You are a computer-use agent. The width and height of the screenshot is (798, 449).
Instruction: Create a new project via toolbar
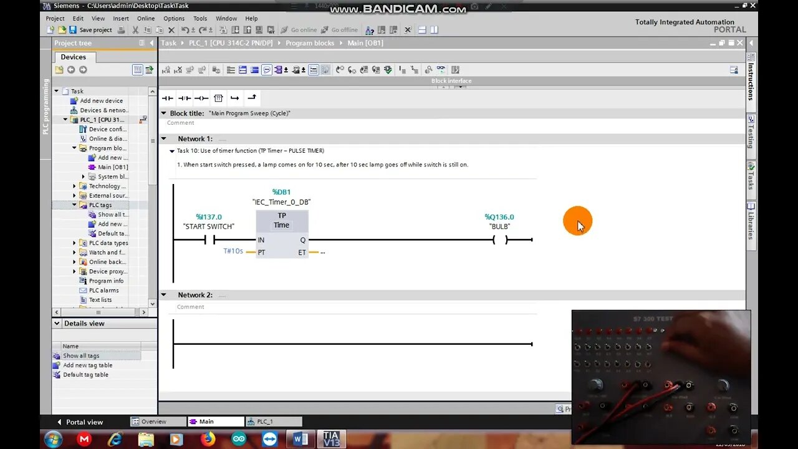pos(51,30)
